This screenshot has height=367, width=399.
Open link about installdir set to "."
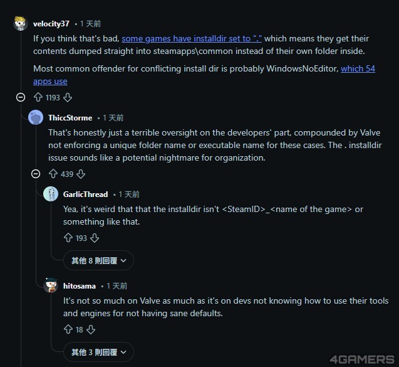tap(192, 38)
